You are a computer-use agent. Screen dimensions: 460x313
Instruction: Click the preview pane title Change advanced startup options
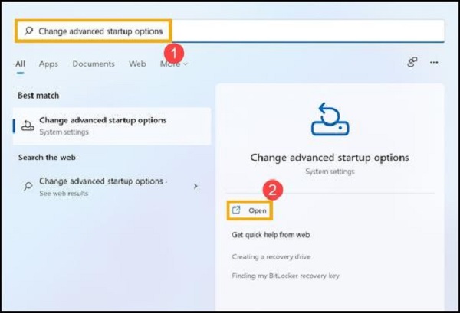pos(330,158)
